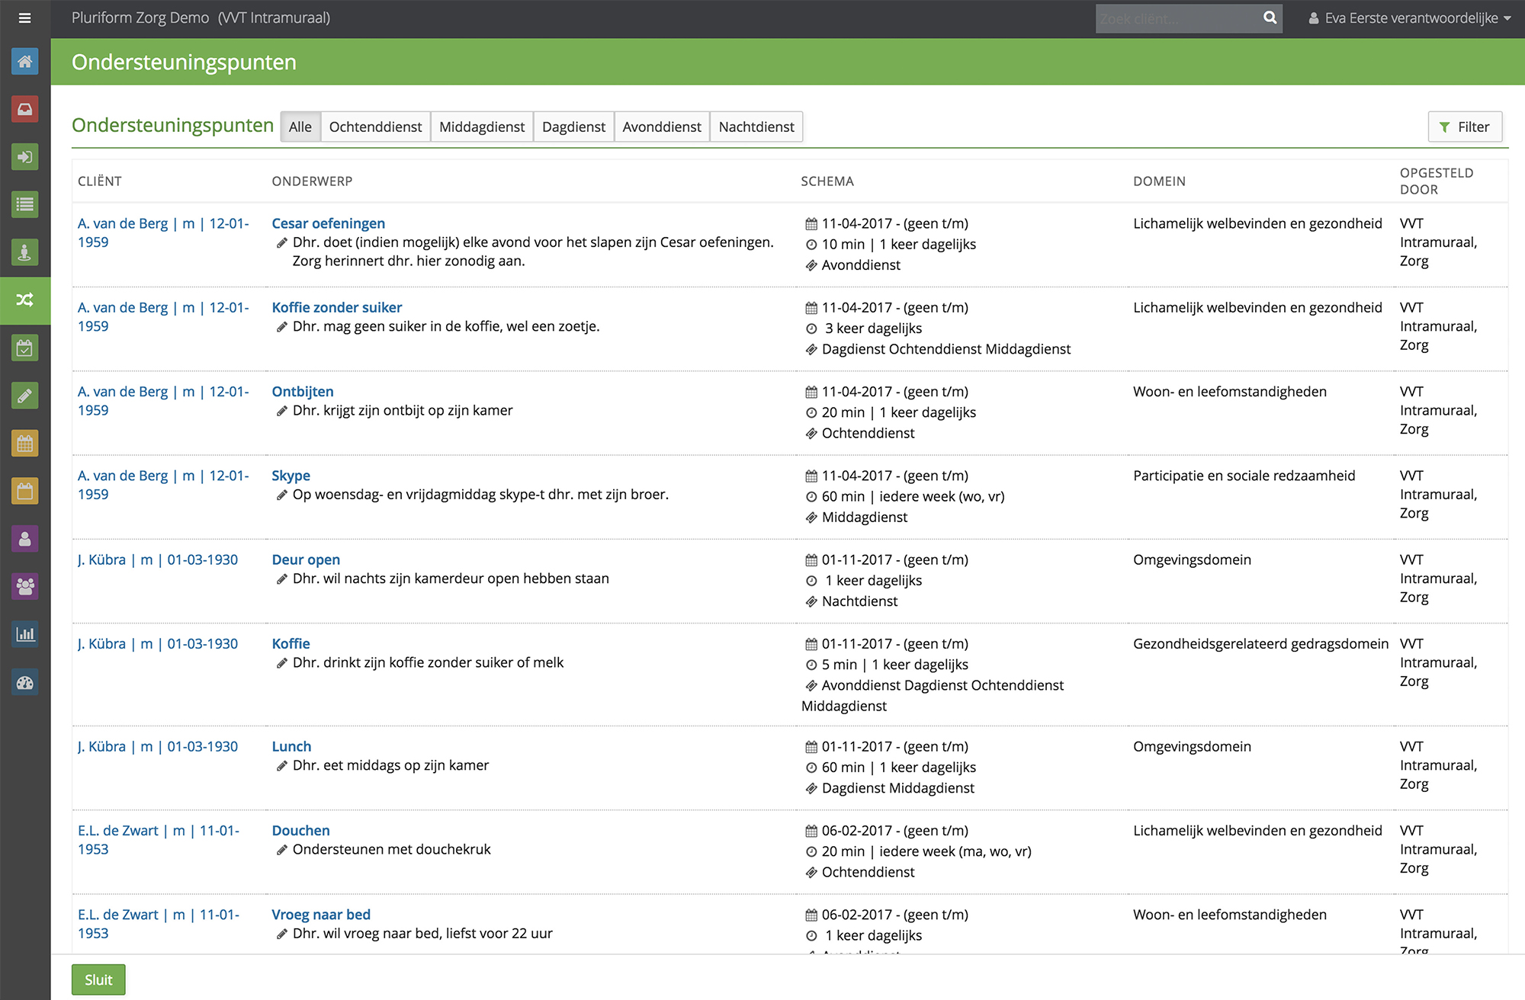Screen dimensions: 1525x1000
Task: Open the dashboard gauge sidebar icon
Action: tap(25, 682)
